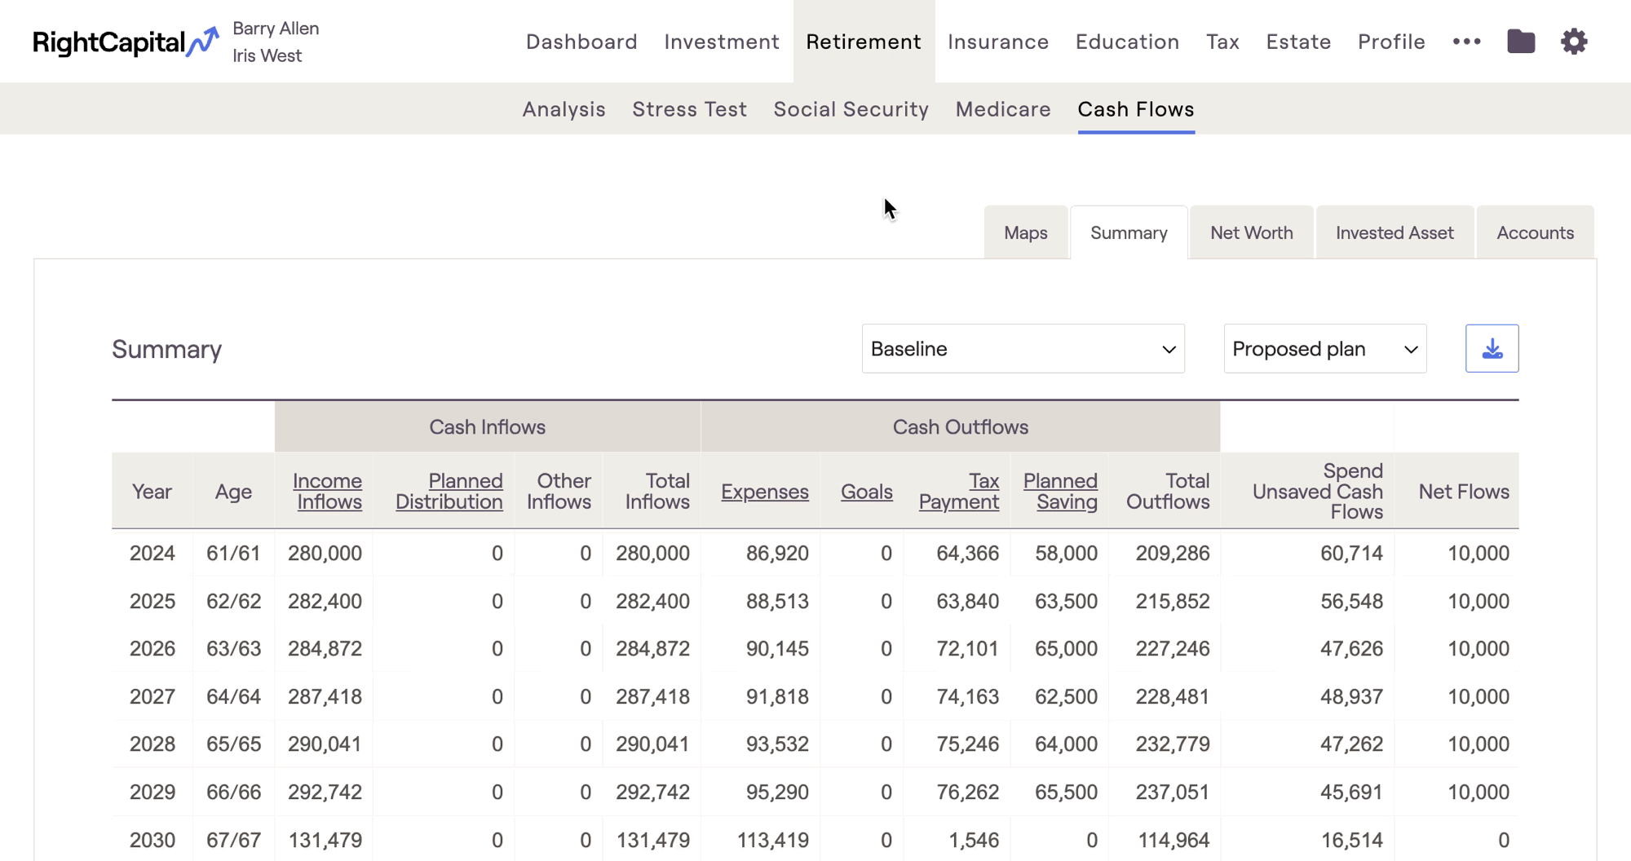
Task: Expand the Baseline scenario dropdown
Action: [1023, 349]
